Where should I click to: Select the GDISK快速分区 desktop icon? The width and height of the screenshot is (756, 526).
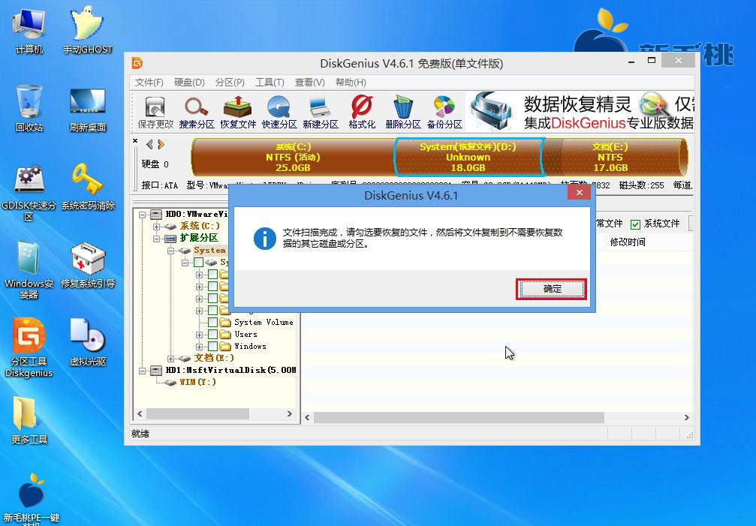[x=29, y=193]
